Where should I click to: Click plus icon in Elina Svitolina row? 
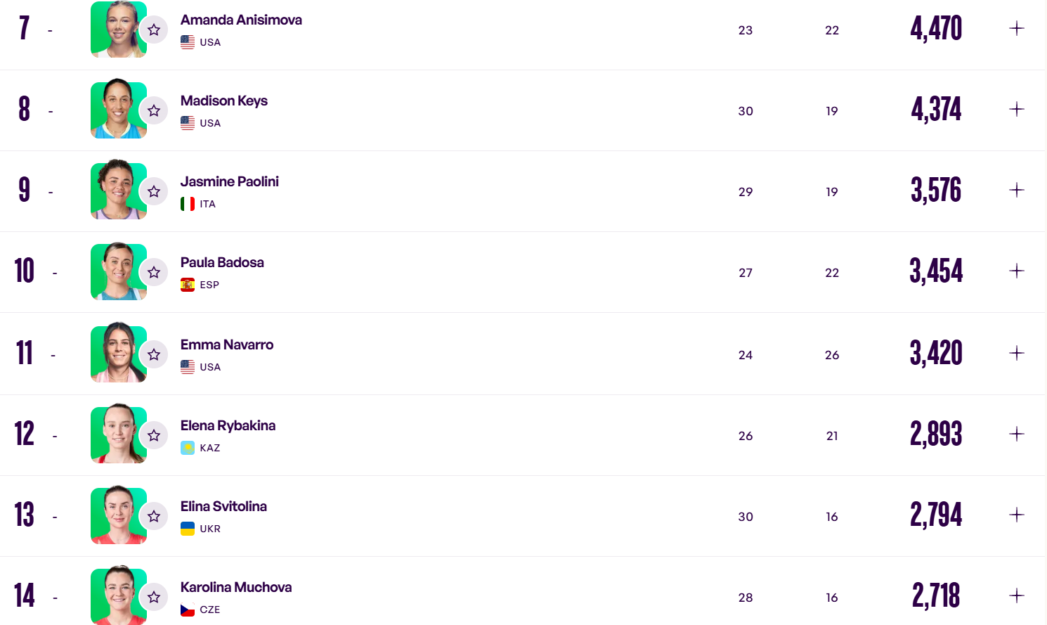click(x=1017, y=515)
